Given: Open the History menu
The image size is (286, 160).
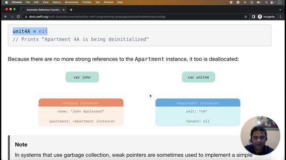Looking at the screenshot, I should pyautogui.click(x=57, y=2).
